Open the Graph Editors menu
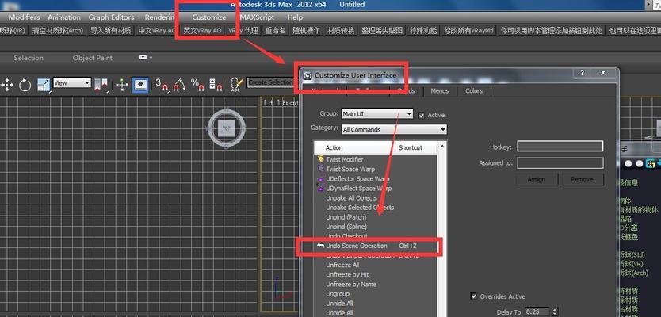 tap(111, 17)
